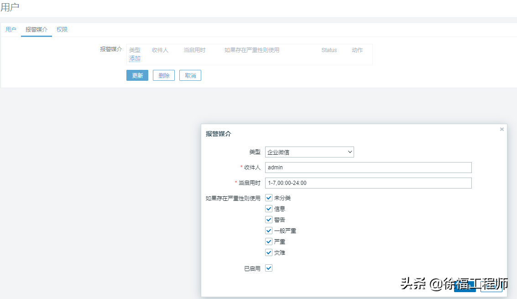Switch to the 用户 tab
This screenshot has height=299, width=517.
11,30
